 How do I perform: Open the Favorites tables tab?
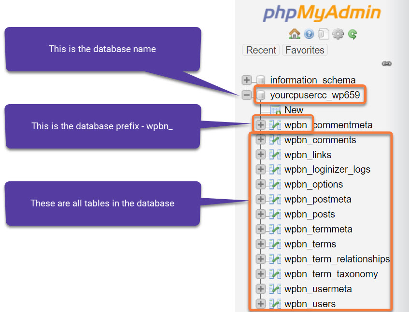[x=305, y=50]
